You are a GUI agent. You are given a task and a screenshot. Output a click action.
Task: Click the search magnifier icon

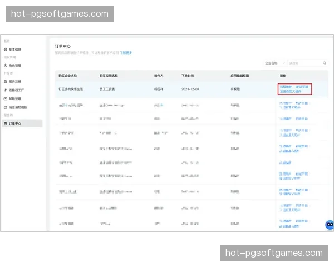point(325,63)
